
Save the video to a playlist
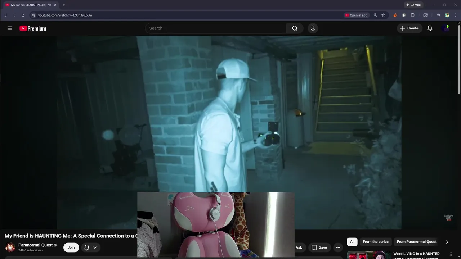click(319, 247)
